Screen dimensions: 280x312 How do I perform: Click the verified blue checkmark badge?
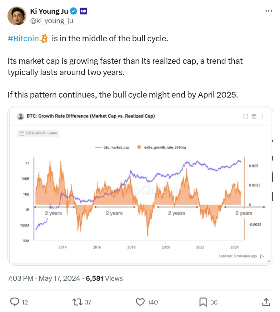tap(73, 11)
